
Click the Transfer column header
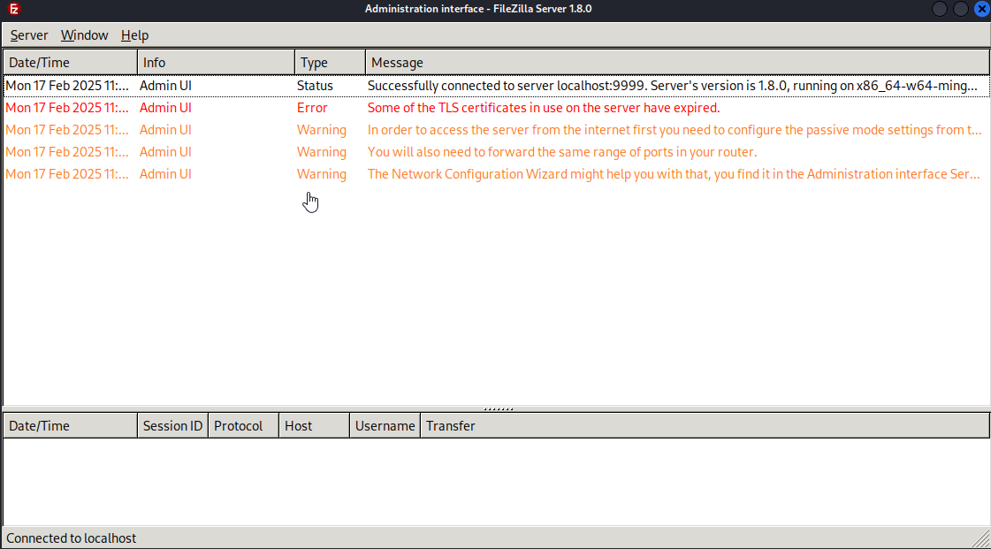click(705, 426)
